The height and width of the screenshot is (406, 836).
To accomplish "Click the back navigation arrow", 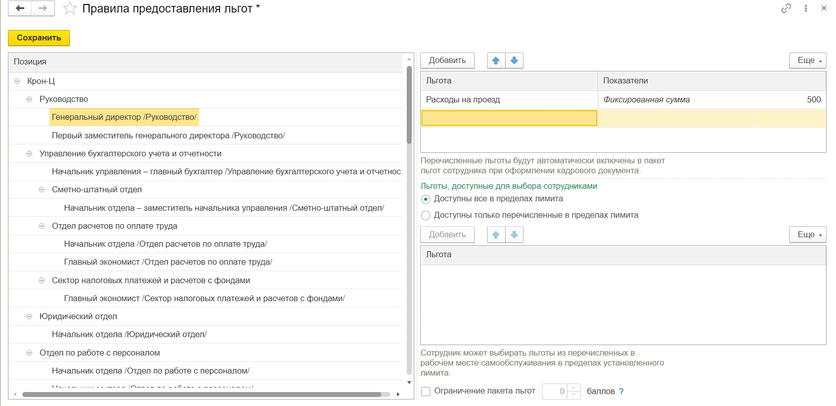I will 20,8.
